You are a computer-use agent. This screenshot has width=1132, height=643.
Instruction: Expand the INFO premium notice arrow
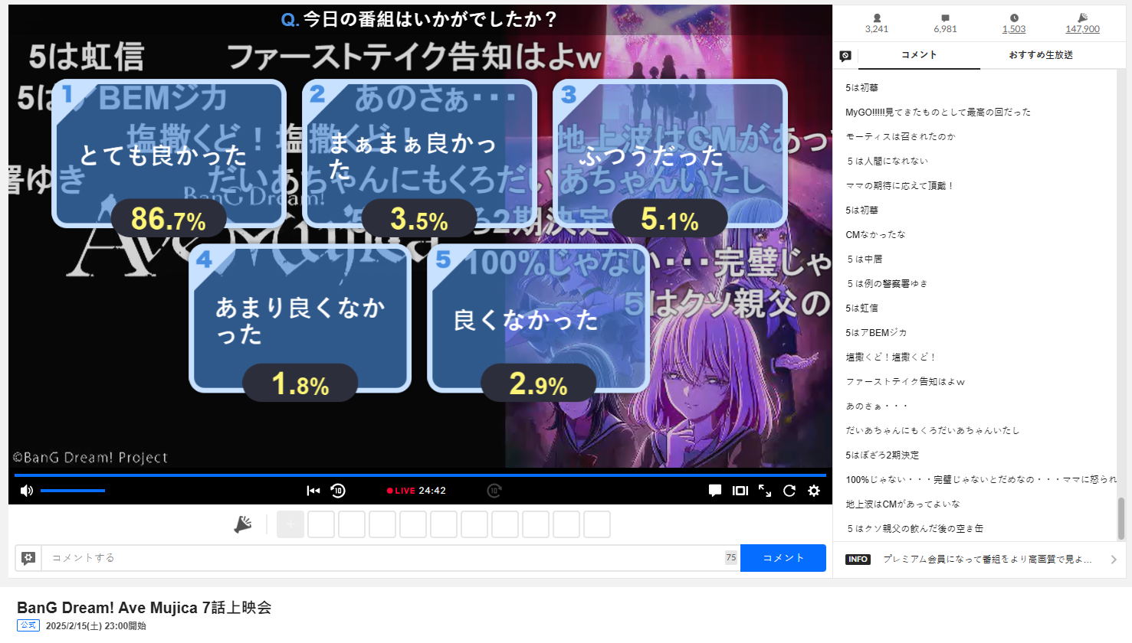coord(1114,560)
